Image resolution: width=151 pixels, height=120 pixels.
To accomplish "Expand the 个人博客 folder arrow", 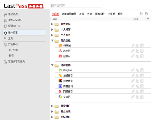I will 52,30.
